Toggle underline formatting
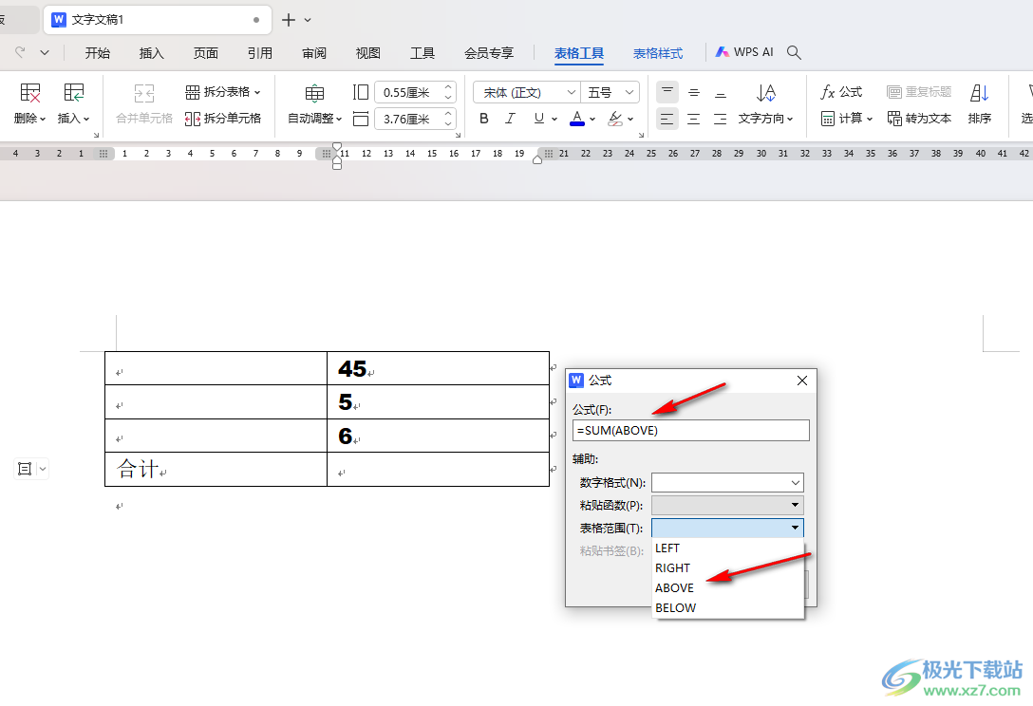The image size is (1033, 706). click(x=539, y=119)
